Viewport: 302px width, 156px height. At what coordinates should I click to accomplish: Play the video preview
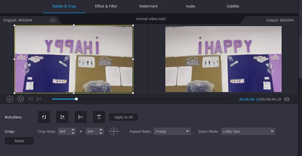[x=10, y=99]
